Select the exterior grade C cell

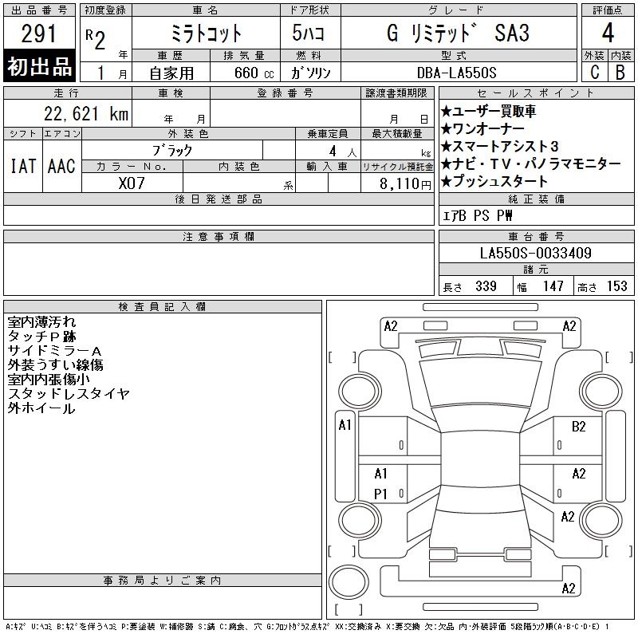point(594,72)
